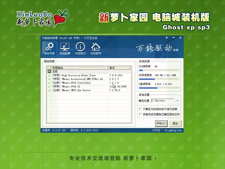This screenshot has height=169, width=225.
Task: Click the C盘使用率 value 3.61G / 8.01G
Action: 163,84
